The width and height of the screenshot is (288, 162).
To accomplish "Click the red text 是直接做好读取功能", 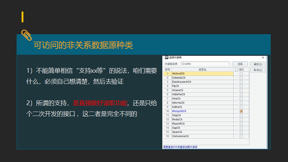I will [100, 103].
